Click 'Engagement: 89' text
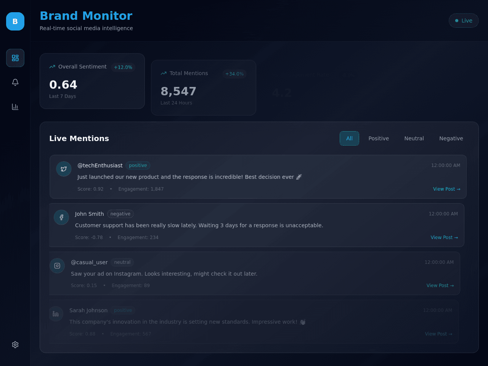Viewport: 488px width, 366px height. 131,286
